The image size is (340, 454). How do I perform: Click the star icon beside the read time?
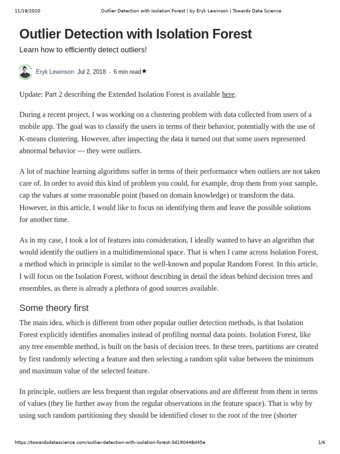click(144, 71)
